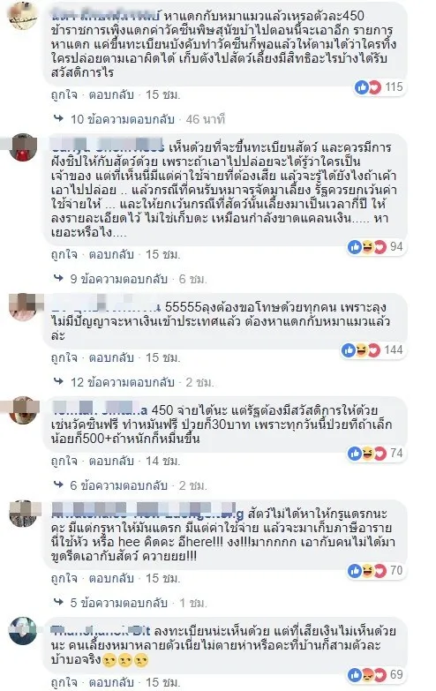The width and height of the screenshot is (436, 691).
Task: Click the 14 ชม. comment timestamp
Action: [163, 461]
